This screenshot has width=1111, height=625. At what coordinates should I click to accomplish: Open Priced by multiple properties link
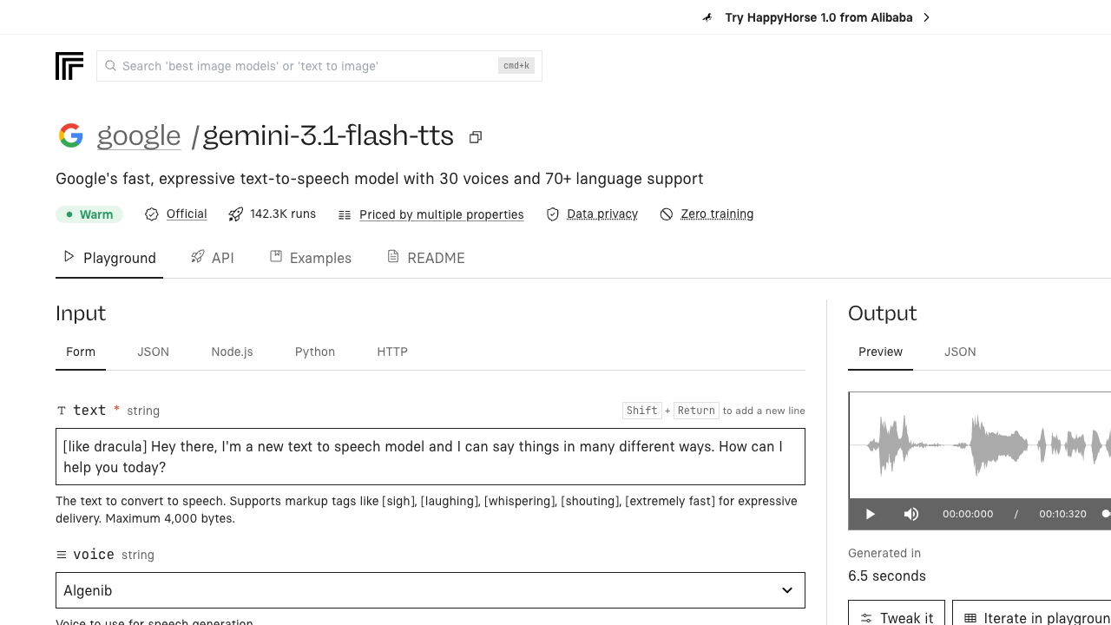coord(442,214)
